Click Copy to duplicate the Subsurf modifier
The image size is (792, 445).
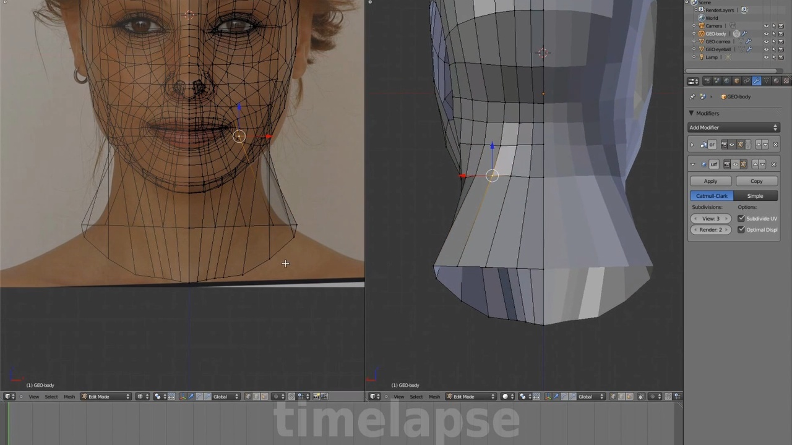pos(756,181)
